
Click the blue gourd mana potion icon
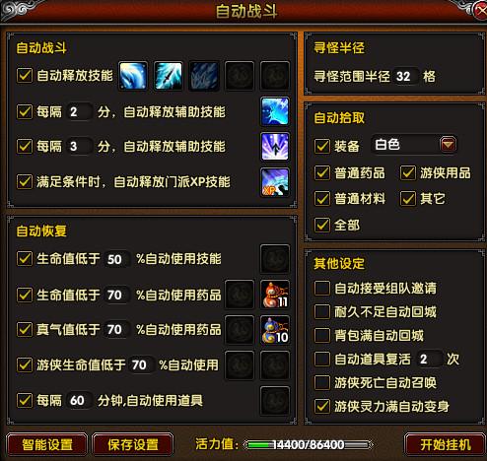(275, 330)
